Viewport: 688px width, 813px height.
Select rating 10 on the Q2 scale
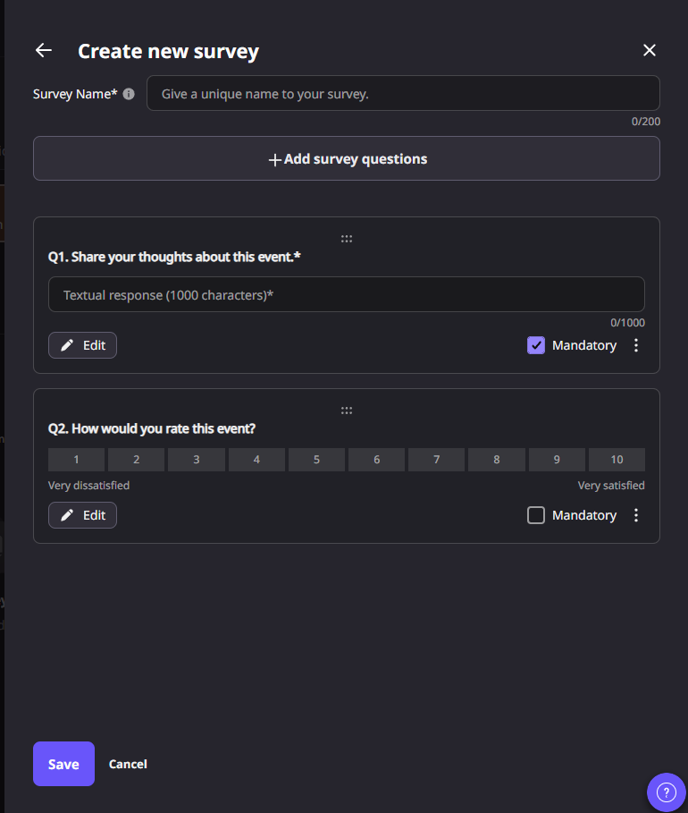(x=617, y=460)
